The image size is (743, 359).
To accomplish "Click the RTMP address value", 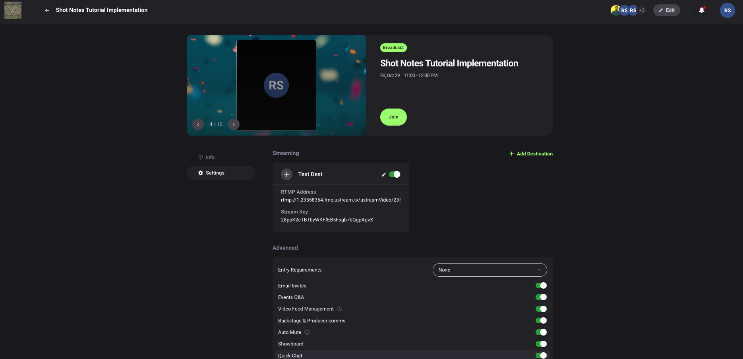I will 341,200.
